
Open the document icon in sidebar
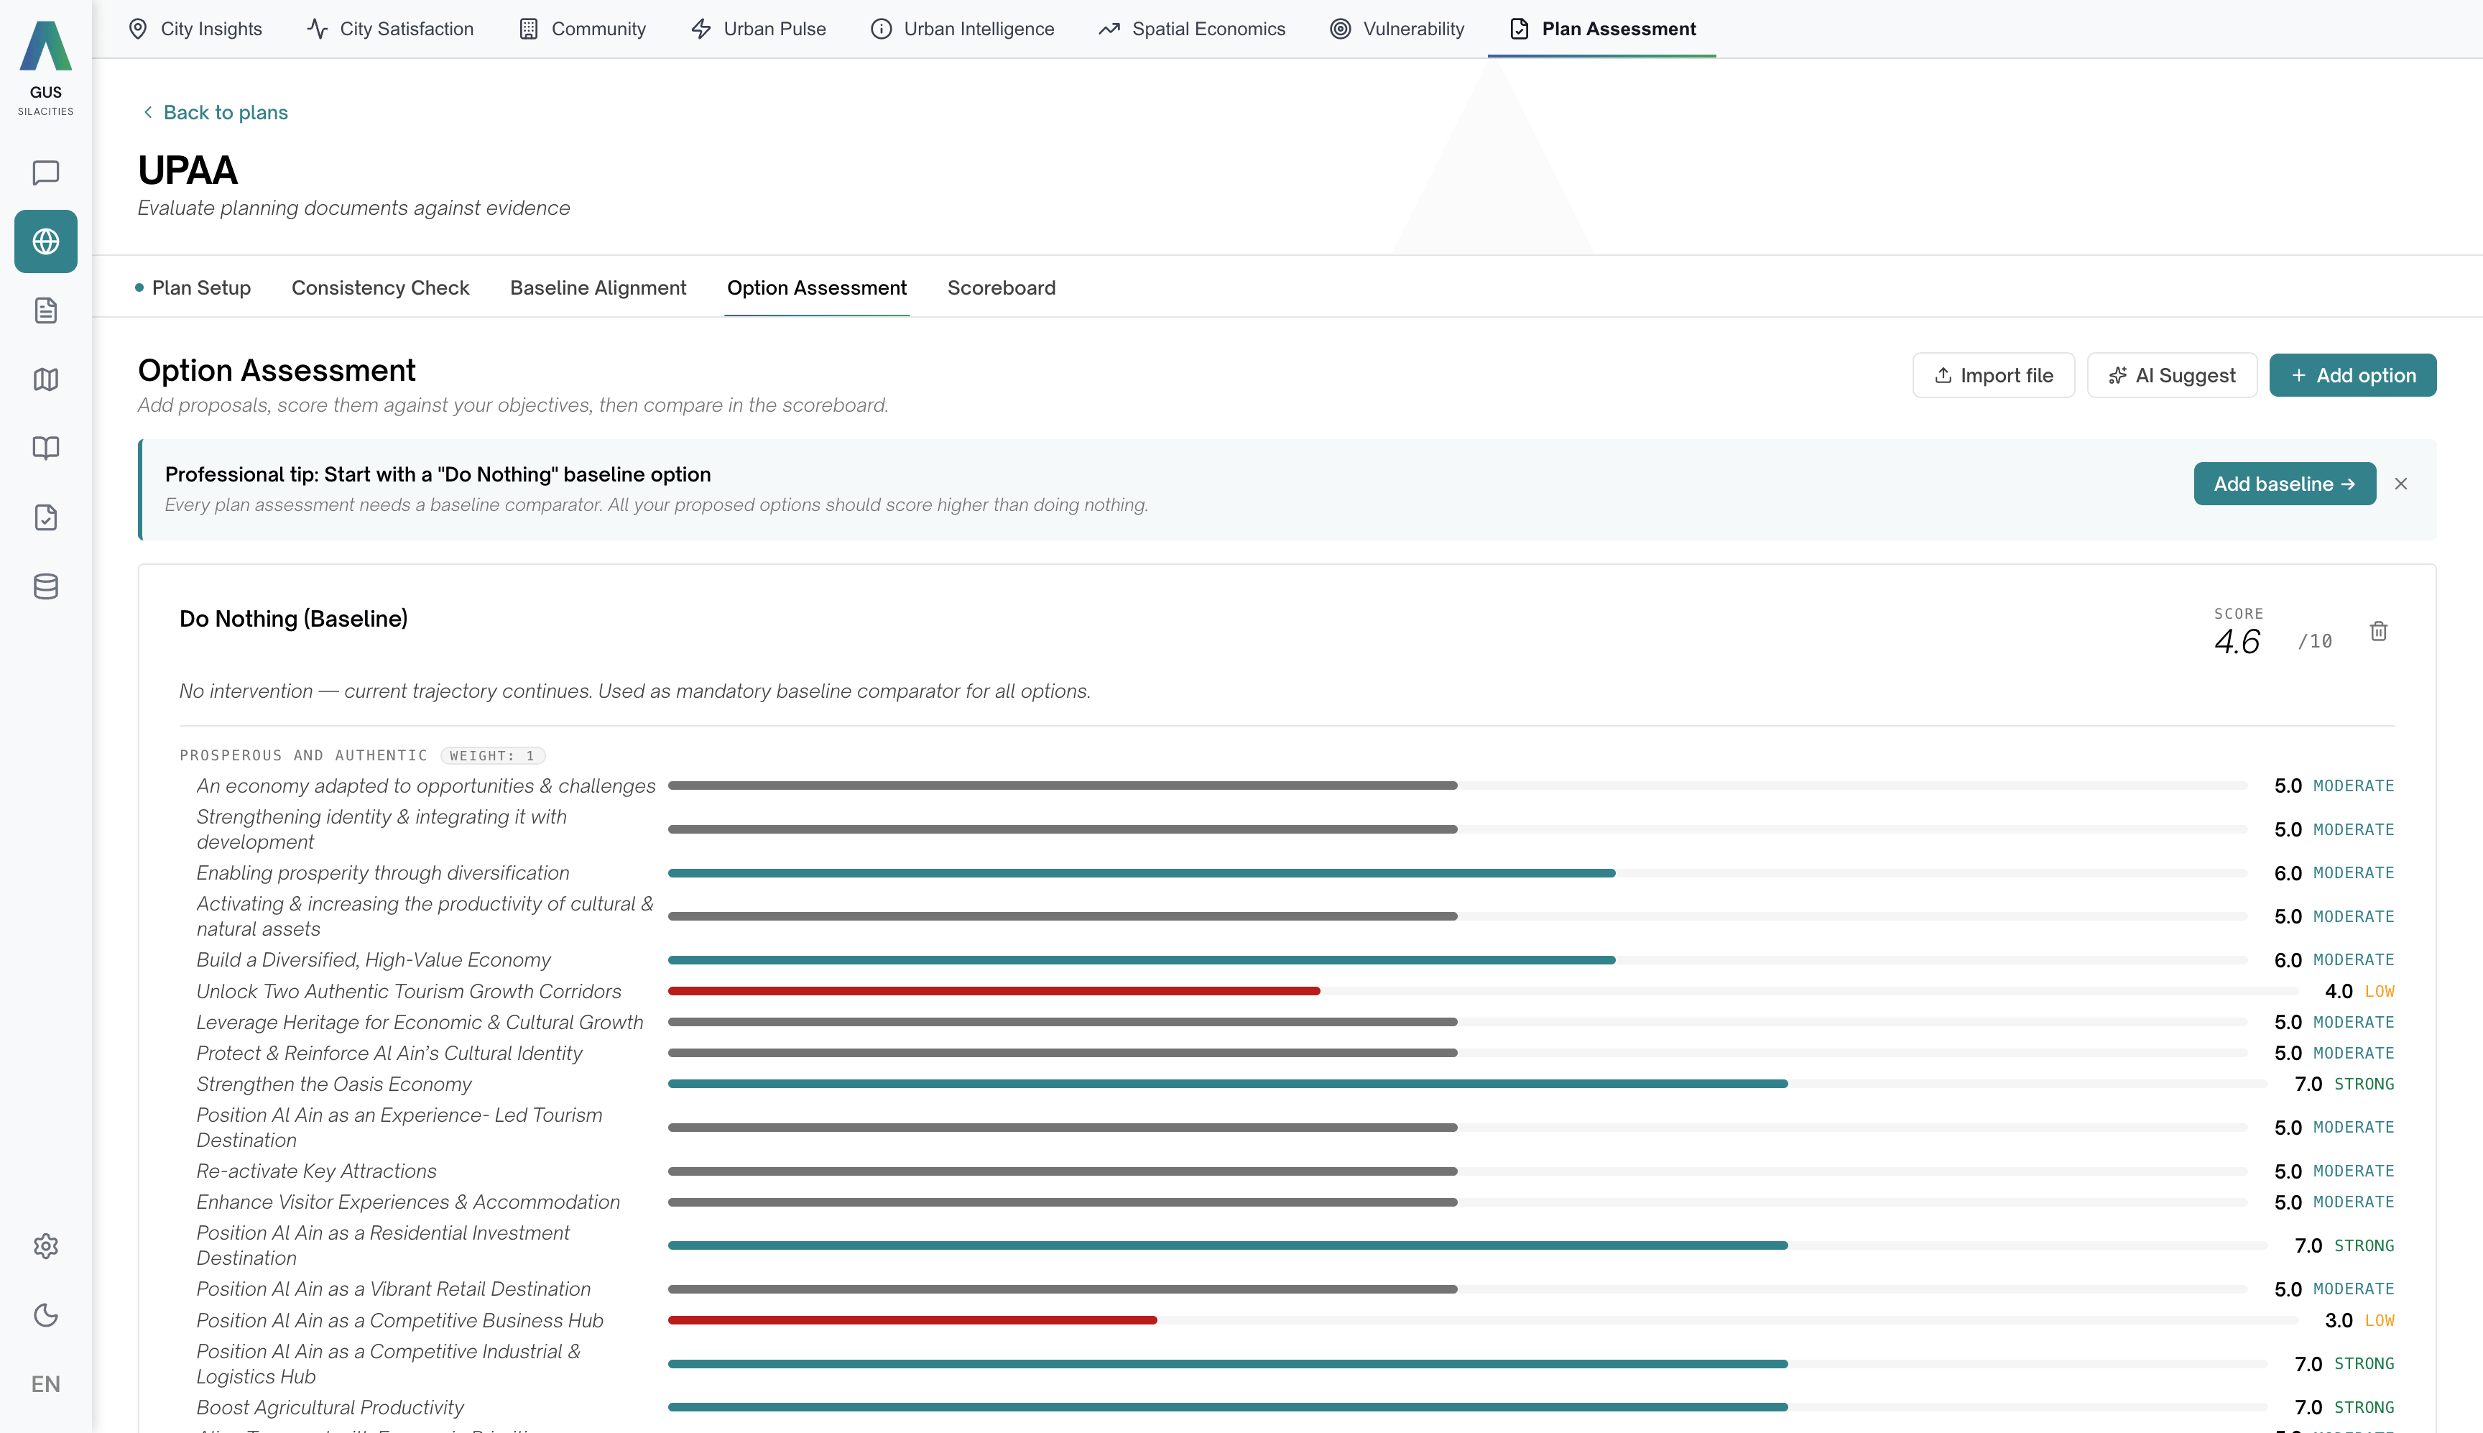click(x=45, y=310)
